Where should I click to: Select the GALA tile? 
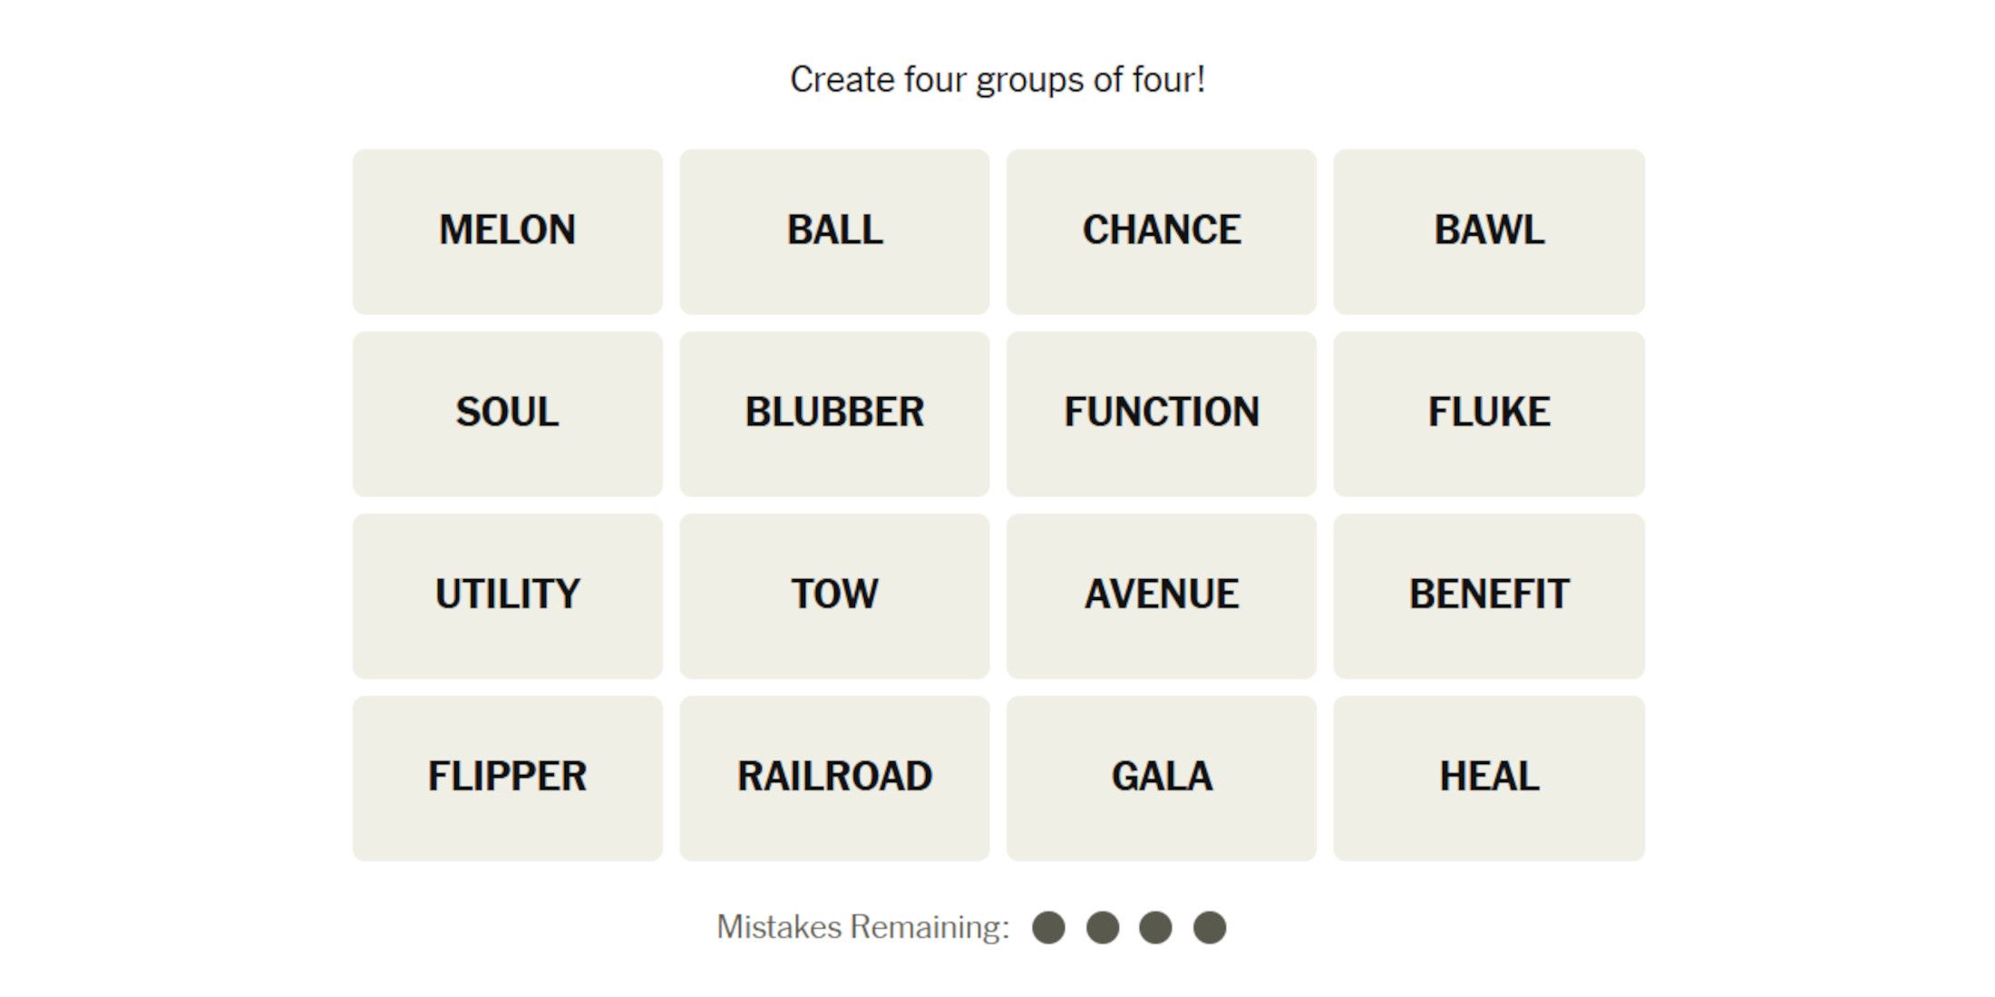point(1161,778)
